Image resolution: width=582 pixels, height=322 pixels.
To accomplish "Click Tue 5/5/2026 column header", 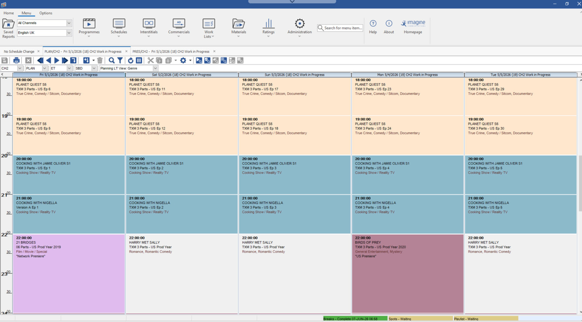I will click(521, 75).
